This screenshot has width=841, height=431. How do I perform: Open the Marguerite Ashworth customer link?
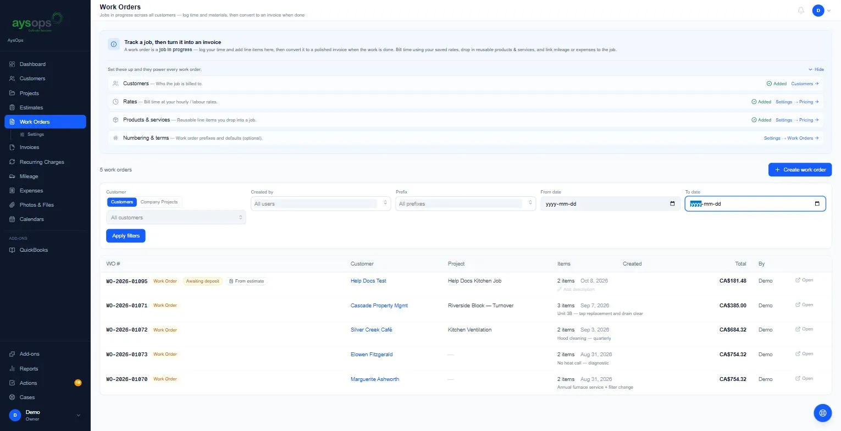coord(375,379)
